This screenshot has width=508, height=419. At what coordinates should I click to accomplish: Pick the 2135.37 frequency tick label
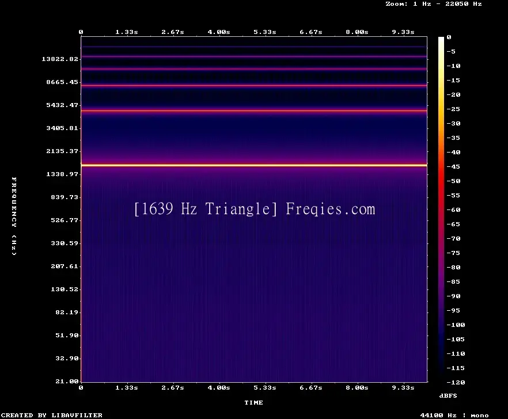coord(62,151)
